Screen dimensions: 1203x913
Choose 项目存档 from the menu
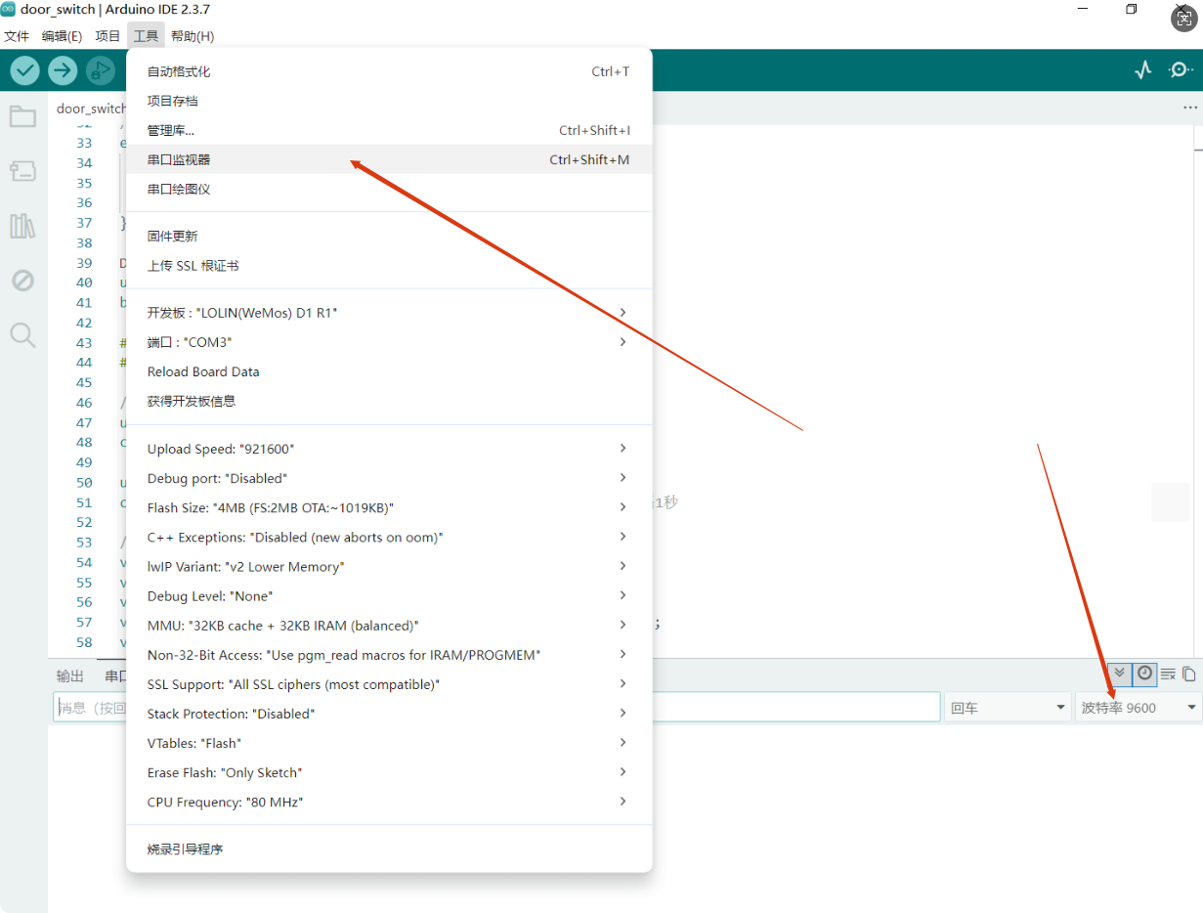389,101
